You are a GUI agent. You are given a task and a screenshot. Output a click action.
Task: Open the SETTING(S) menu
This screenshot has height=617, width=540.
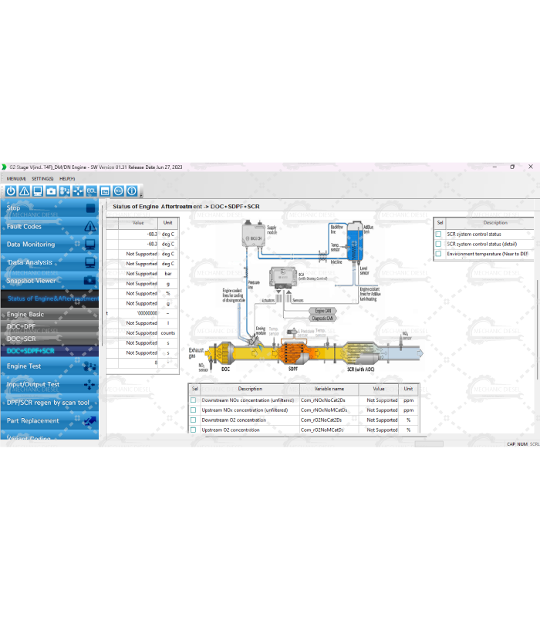click(42, 178)
